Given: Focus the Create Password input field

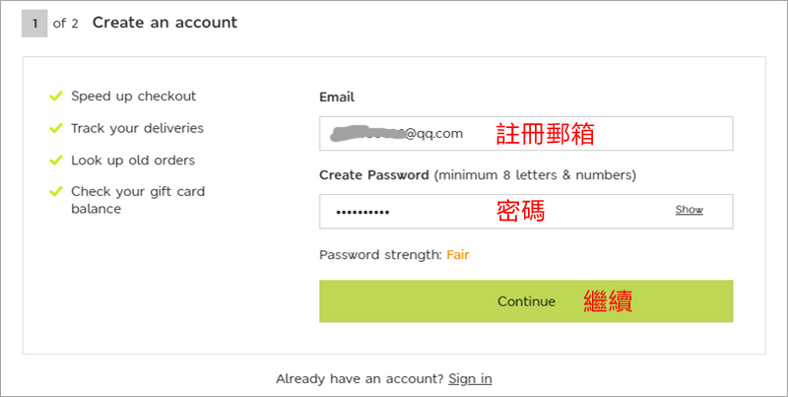Looking at the screenshot, I should pos(492,212).
